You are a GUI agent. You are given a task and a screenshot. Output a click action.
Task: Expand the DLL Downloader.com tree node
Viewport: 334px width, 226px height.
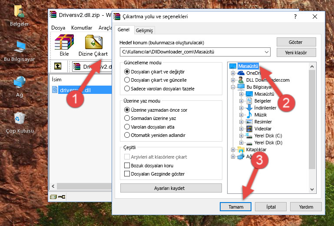point(233,80)
